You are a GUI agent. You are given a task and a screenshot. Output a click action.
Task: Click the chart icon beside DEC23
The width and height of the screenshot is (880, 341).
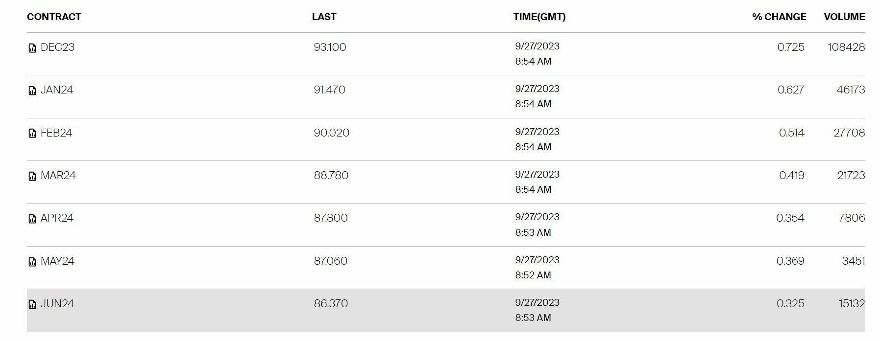pyautogui.click(x=32, y=48)
